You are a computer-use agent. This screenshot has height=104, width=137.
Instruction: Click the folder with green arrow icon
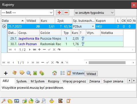(31, 101)
